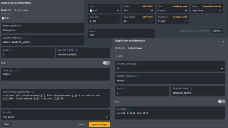Image resolution: width=228 pixels, height=128 pixels.
Task: Click Add Miner button
Action: pos(217,31)
